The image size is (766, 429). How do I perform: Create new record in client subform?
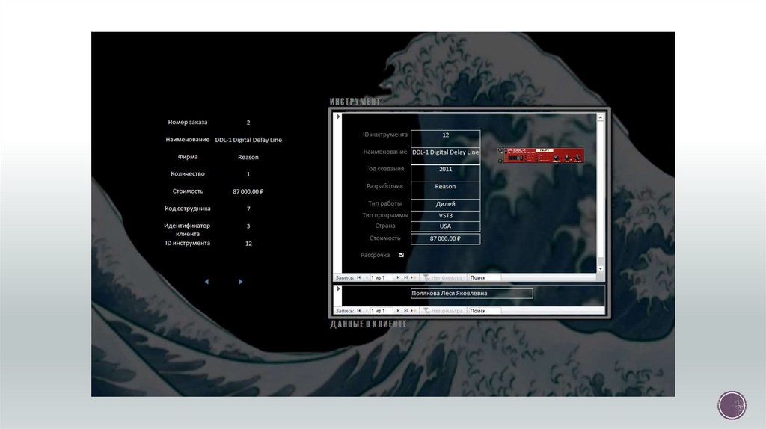tap(413, 311)
